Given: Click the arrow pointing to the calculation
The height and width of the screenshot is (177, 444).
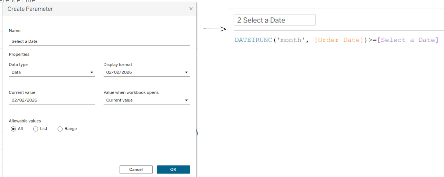Looking at the screenshot, I should point(215,29).
